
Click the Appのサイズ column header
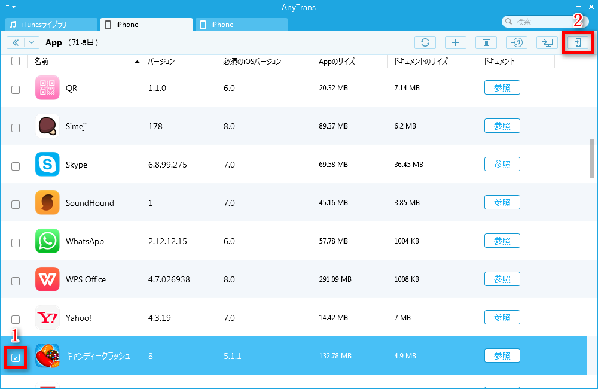pos(349,62)
